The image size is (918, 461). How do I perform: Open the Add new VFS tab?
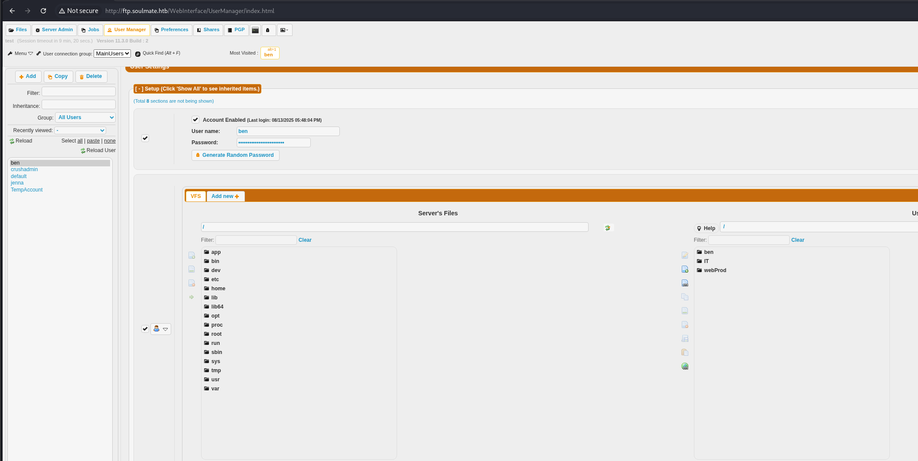(225, 196)
